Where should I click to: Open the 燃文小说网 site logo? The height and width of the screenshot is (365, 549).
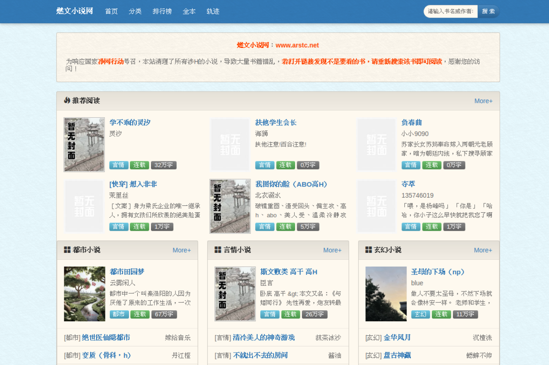click(75, 11)
